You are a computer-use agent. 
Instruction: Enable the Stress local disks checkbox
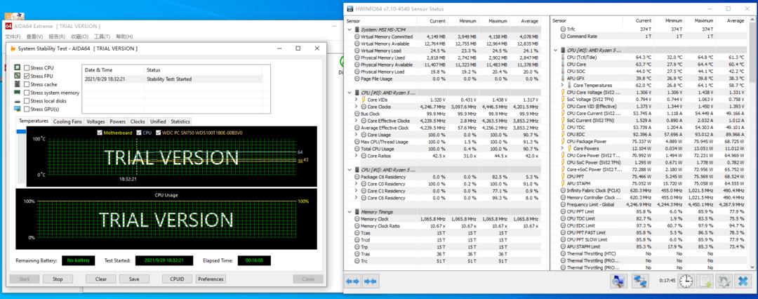pos(27,100)
